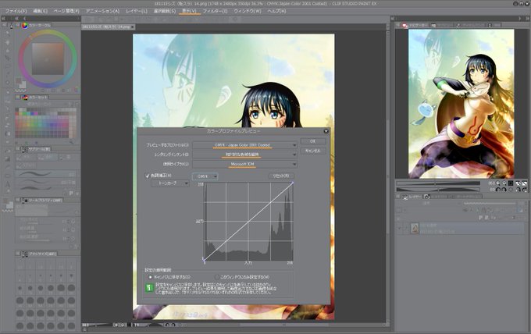Click the Navigator zoom out icon
The width and height of the screenshot is (531, 334).
pyautogui.click(x=497, y=183)
